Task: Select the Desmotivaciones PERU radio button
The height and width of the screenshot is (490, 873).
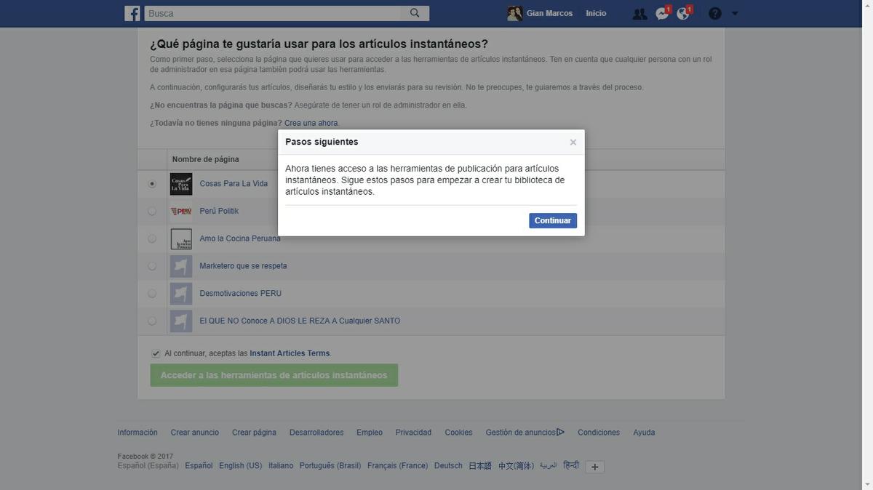Action: [152, 293]
